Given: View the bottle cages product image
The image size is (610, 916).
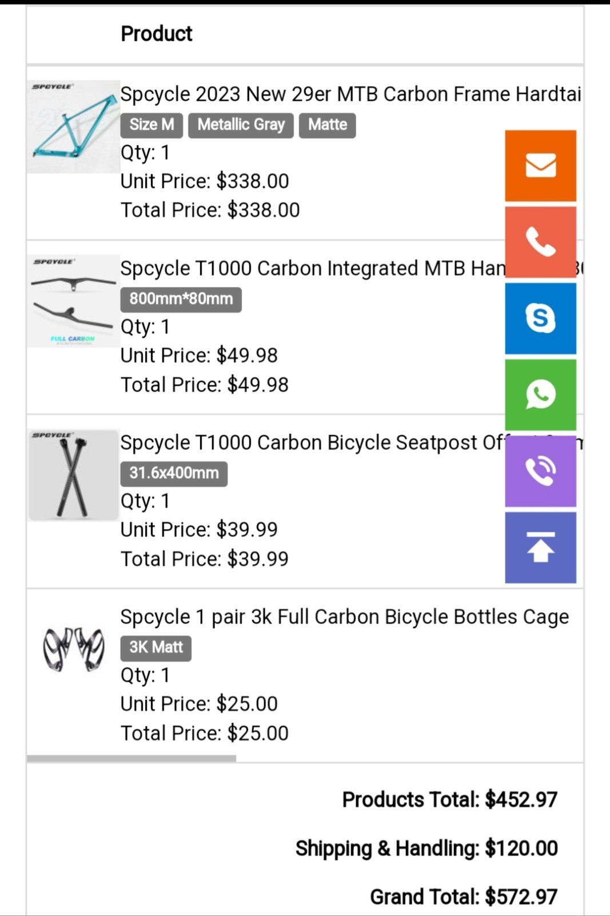Looking at the screenshot, I should 73,649.
